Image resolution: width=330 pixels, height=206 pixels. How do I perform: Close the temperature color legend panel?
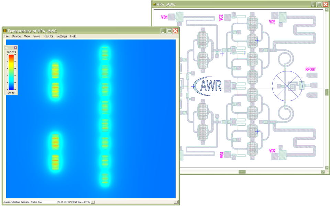tap(15, 48)
